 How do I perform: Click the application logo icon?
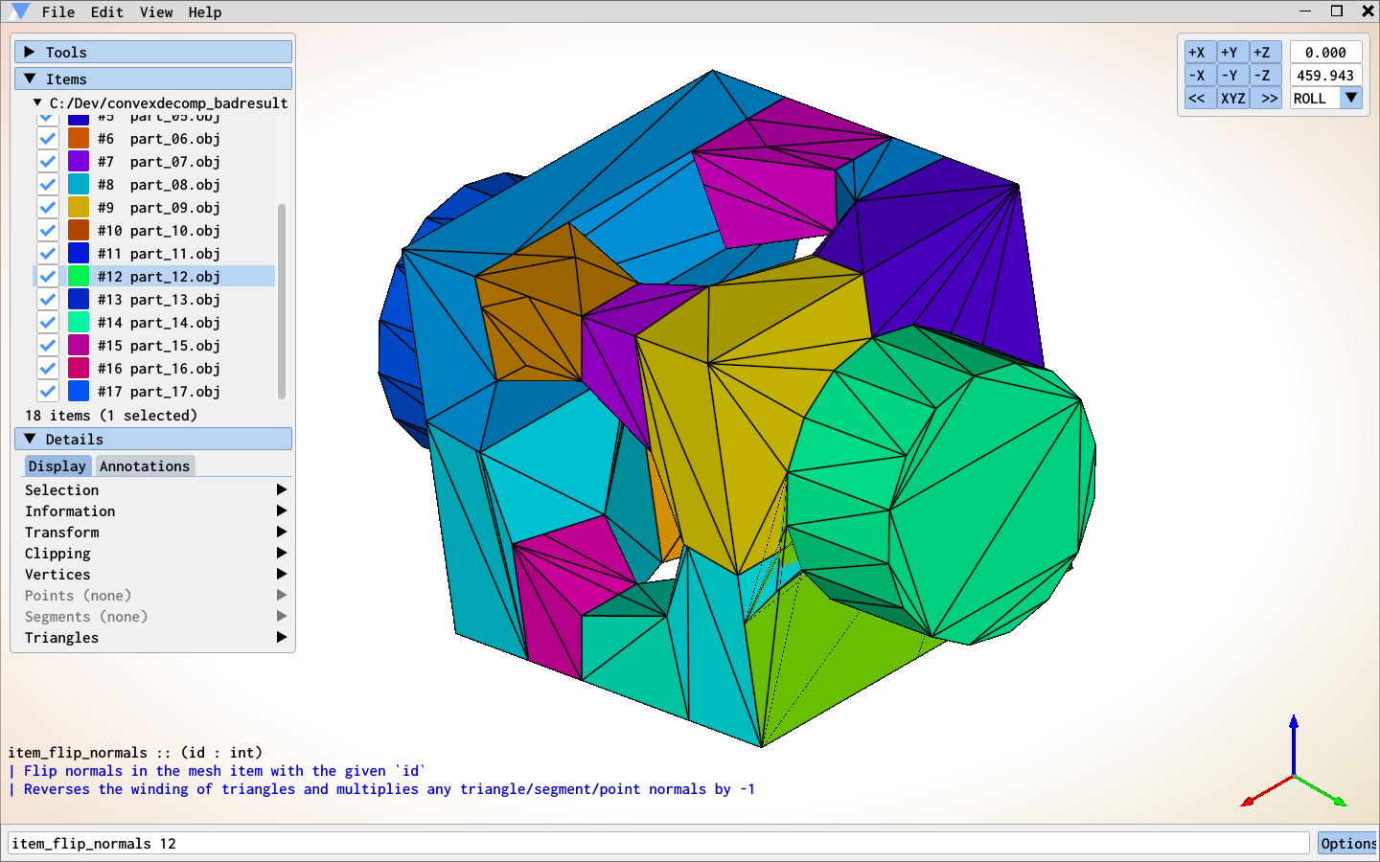pos(19,11)
